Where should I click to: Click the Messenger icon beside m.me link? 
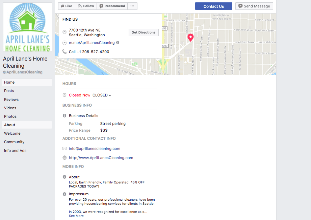[64, 43]
